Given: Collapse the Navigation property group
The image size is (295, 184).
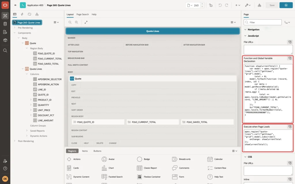Looking at the screenshot, I should pyautogui.click(x=245, y=30).
